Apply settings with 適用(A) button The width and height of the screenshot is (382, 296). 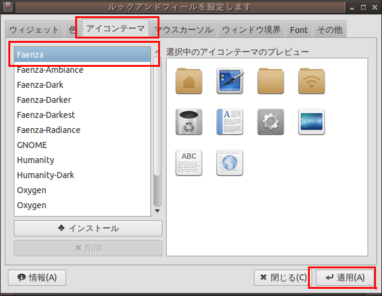coord(345,277)
